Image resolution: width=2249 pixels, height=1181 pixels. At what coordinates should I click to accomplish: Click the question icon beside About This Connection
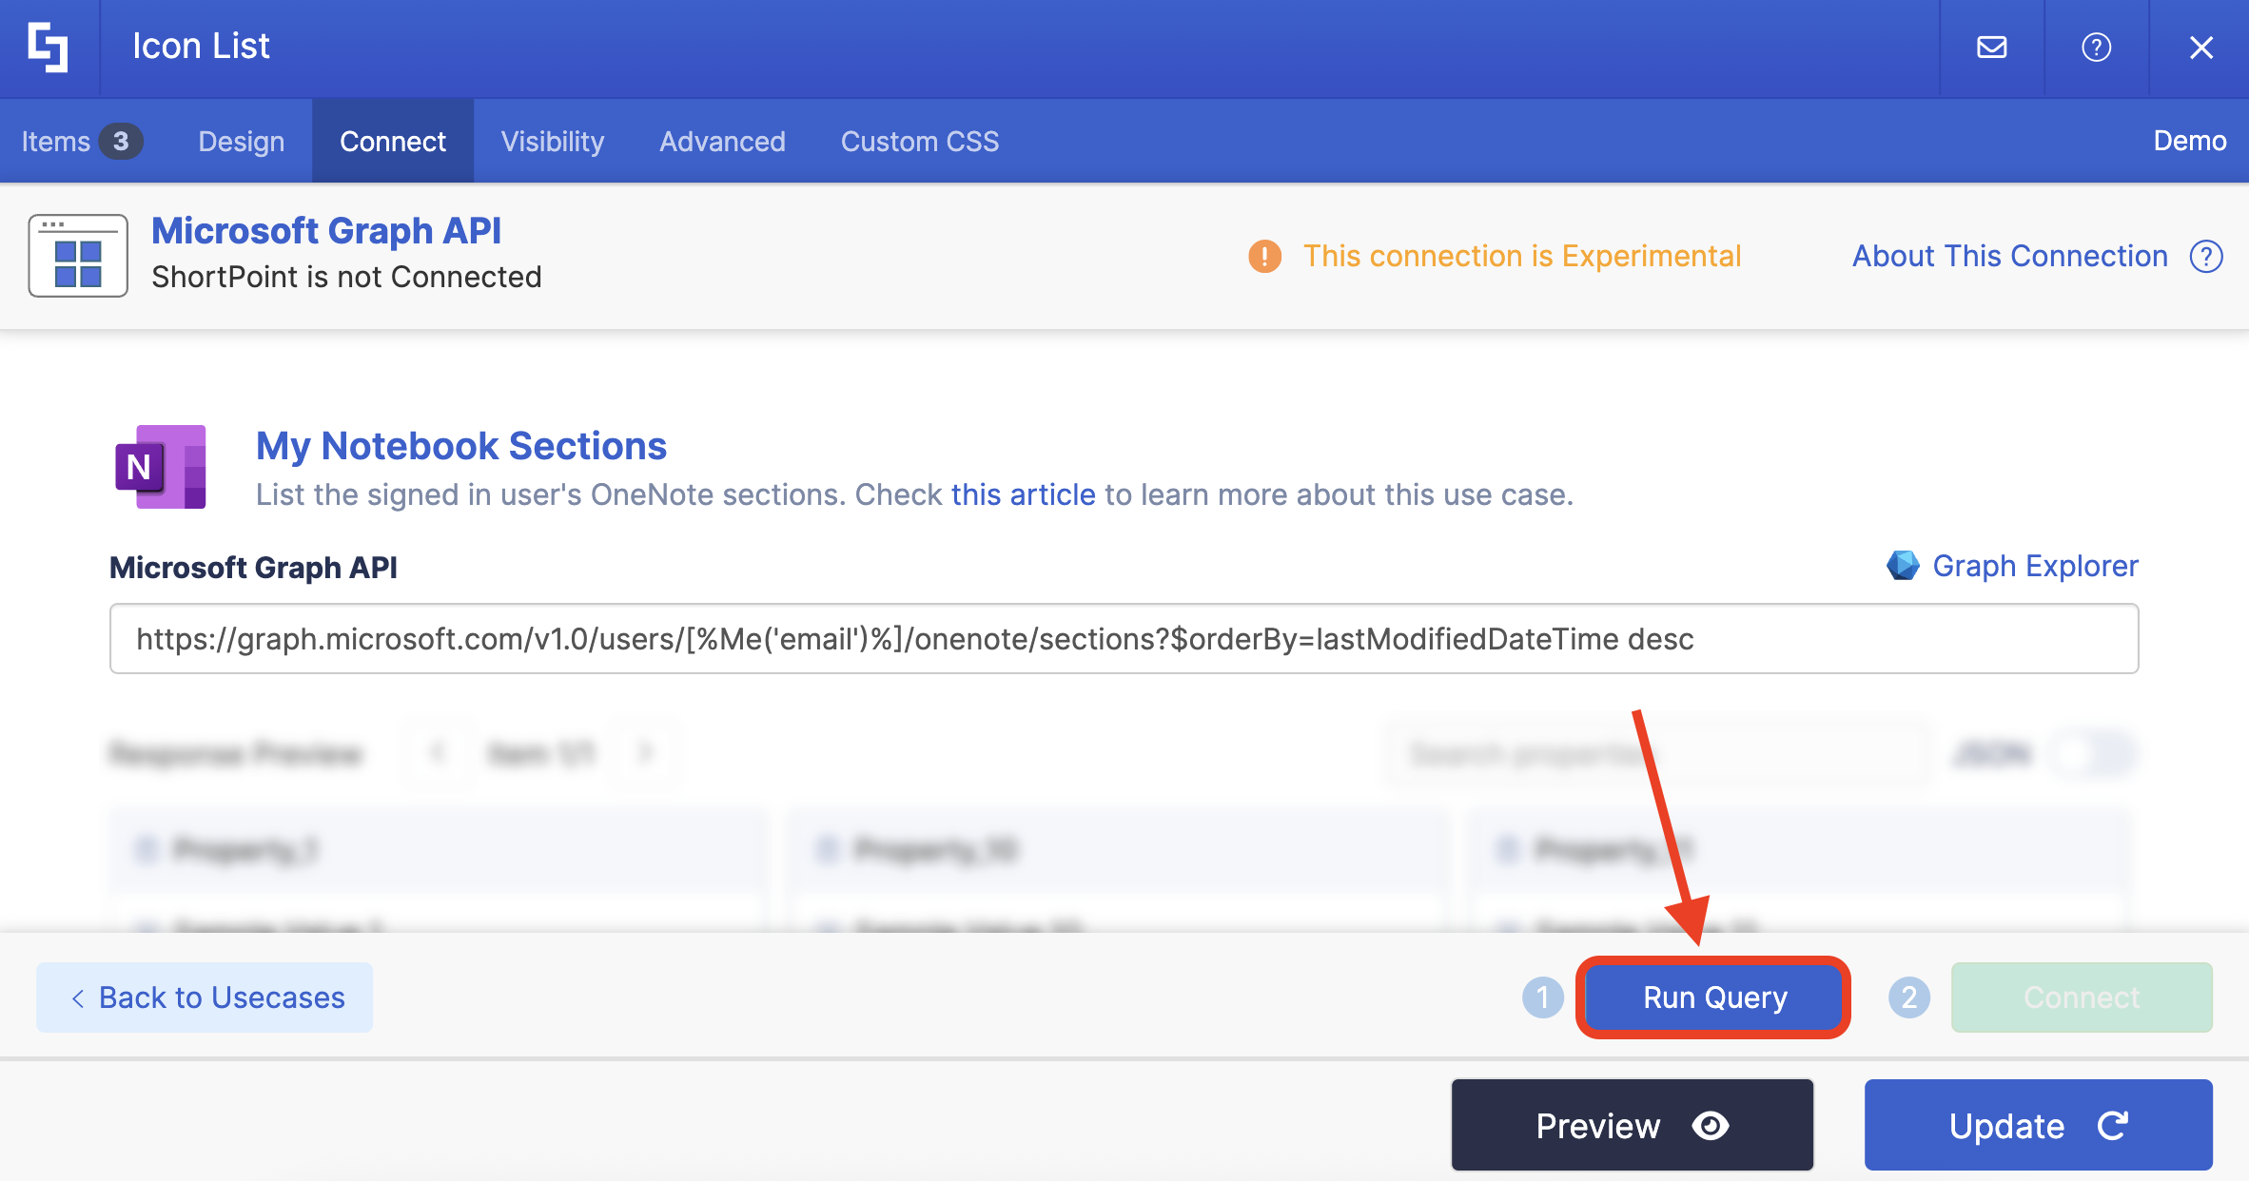click(x=2206, y=256)
